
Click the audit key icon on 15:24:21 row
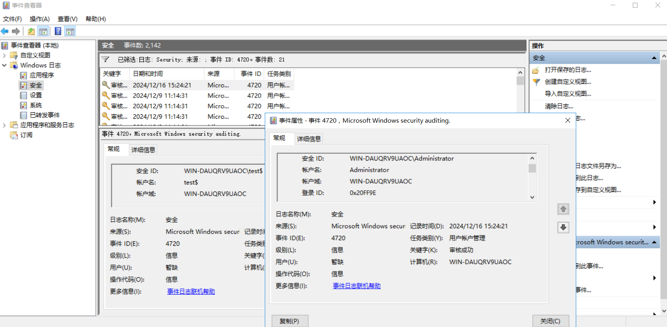[x=106, y=85]
